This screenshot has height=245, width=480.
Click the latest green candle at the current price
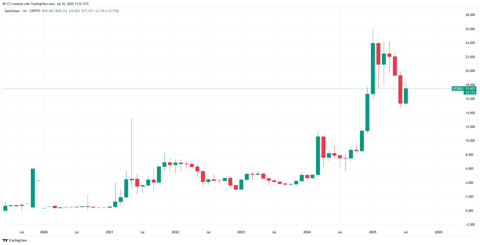click(406, 96)
